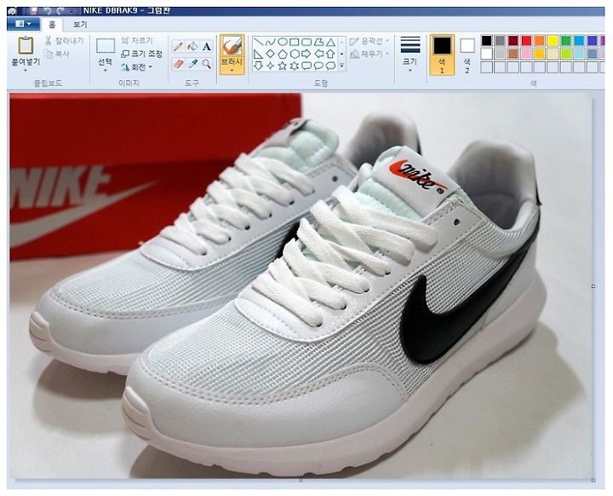Pick the green palette color
Viewport: 613px width, 496px height.
tap(566, 41)
